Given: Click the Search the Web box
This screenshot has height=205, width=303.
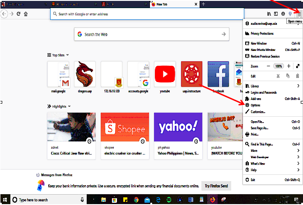Looking at the screenshot, I should tap(152, 34).
